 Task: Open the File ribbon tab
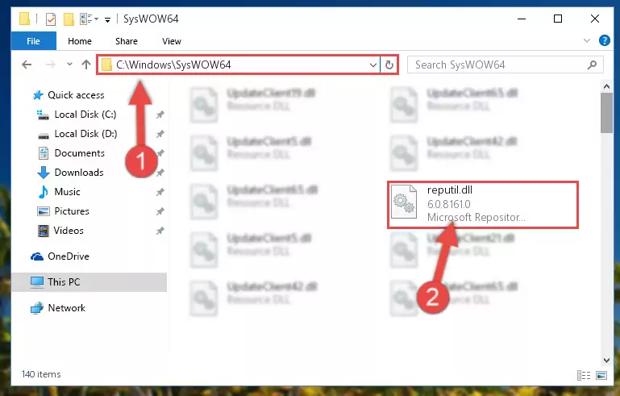(x=33, y=41)
